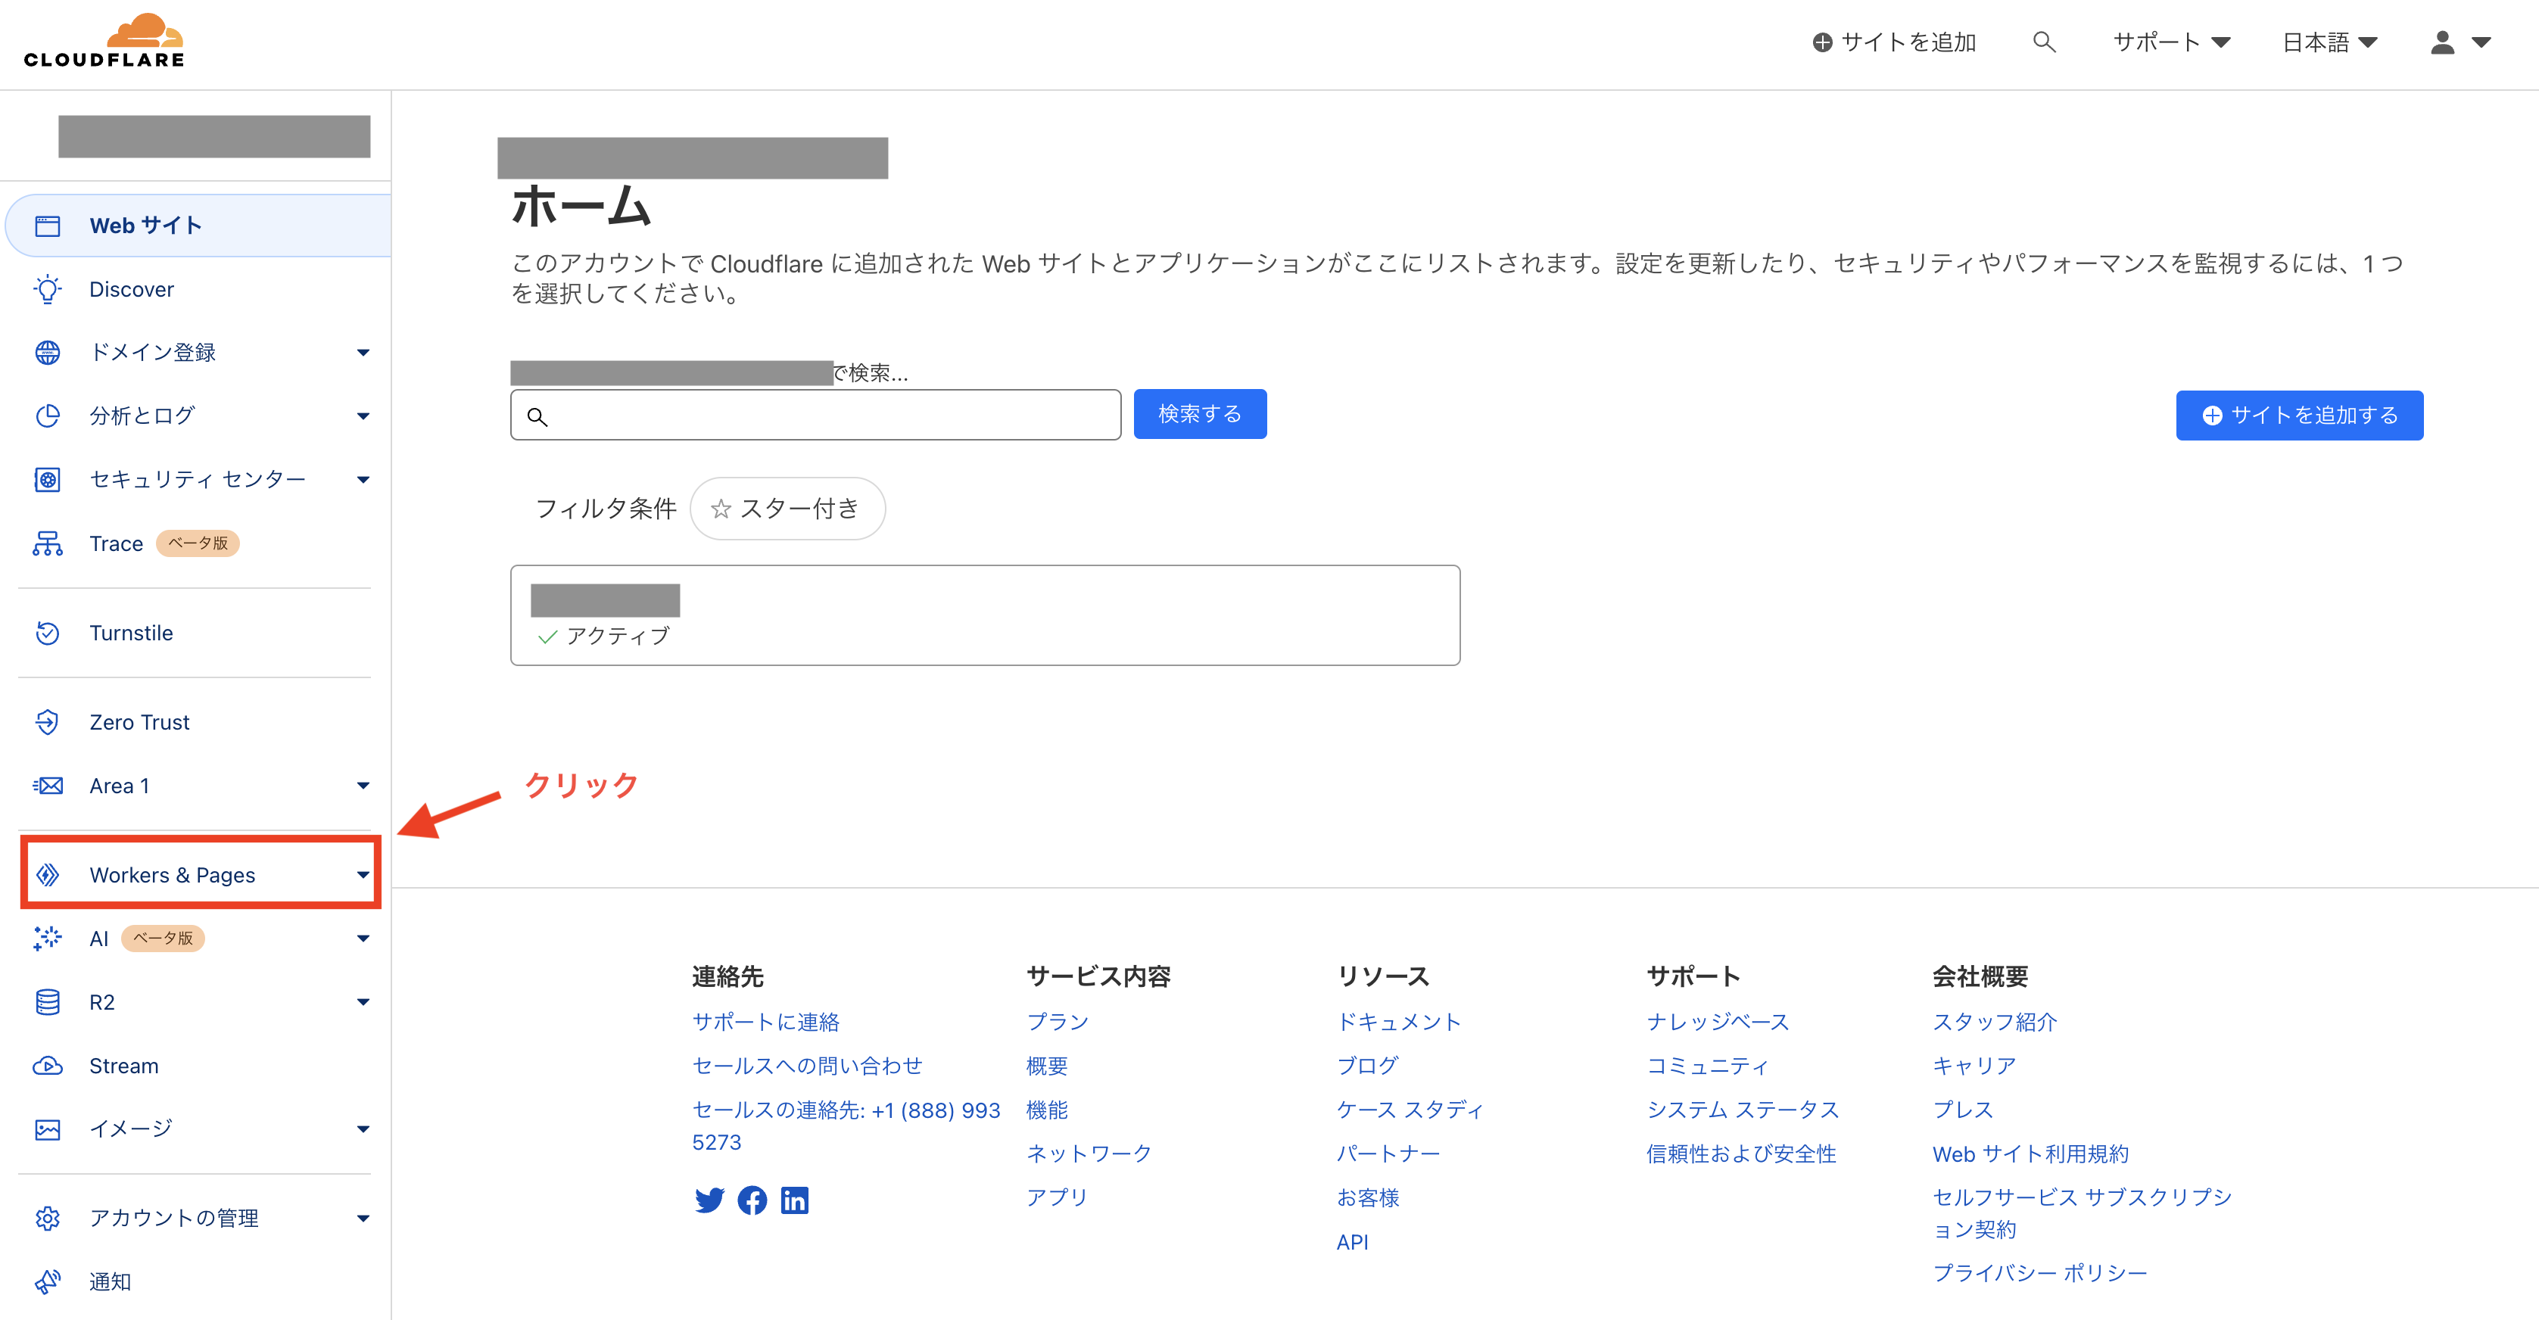Screen dimensions: 2539x1320
Task: Click the Turnstile sidebar icon
Action: coord(47,633)
